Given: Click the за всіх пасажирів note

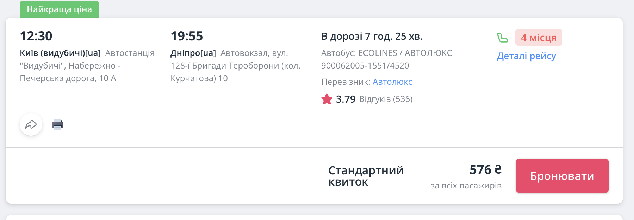Looking at the screenshot, I should (466, 186).
